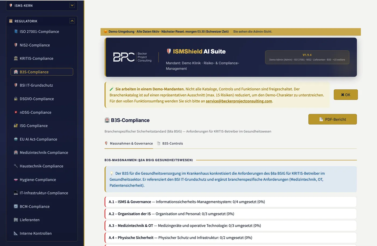Image resolution: width=377 pixels, height=246 pixels.
Task: Open ISO 27001-Compliance in sidebar
Action: tap(42, 31)
